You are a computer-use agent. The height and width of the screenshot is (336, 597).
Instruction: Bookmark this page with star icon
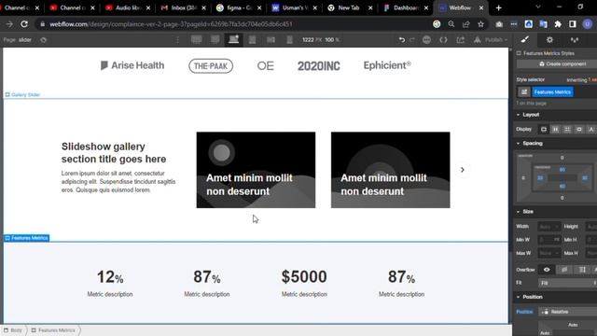tap(480, 24)
